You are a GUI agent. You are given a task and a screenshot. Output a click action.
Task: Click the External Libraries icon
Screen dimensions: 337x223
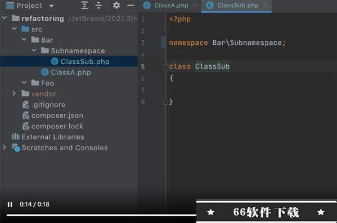pyautogui.click(x=16, y=137)
